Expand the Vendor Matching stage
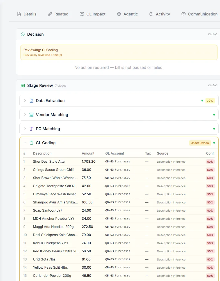220x281 pixels. [25, 115]
